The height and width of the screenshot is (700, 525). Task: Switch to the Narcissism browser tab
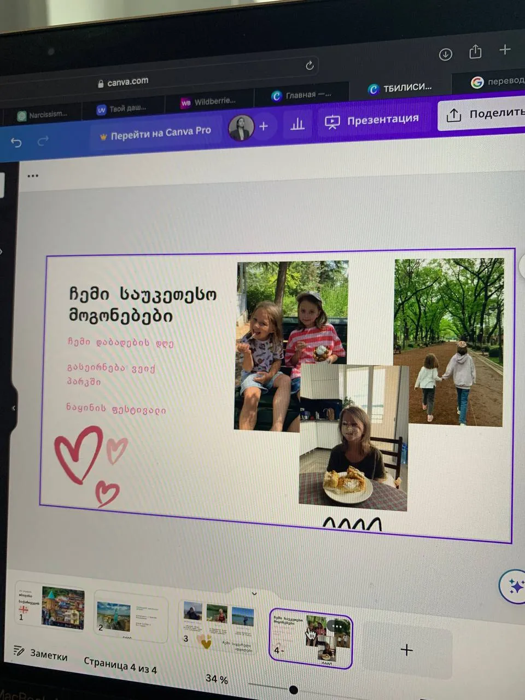pos(43,114)
